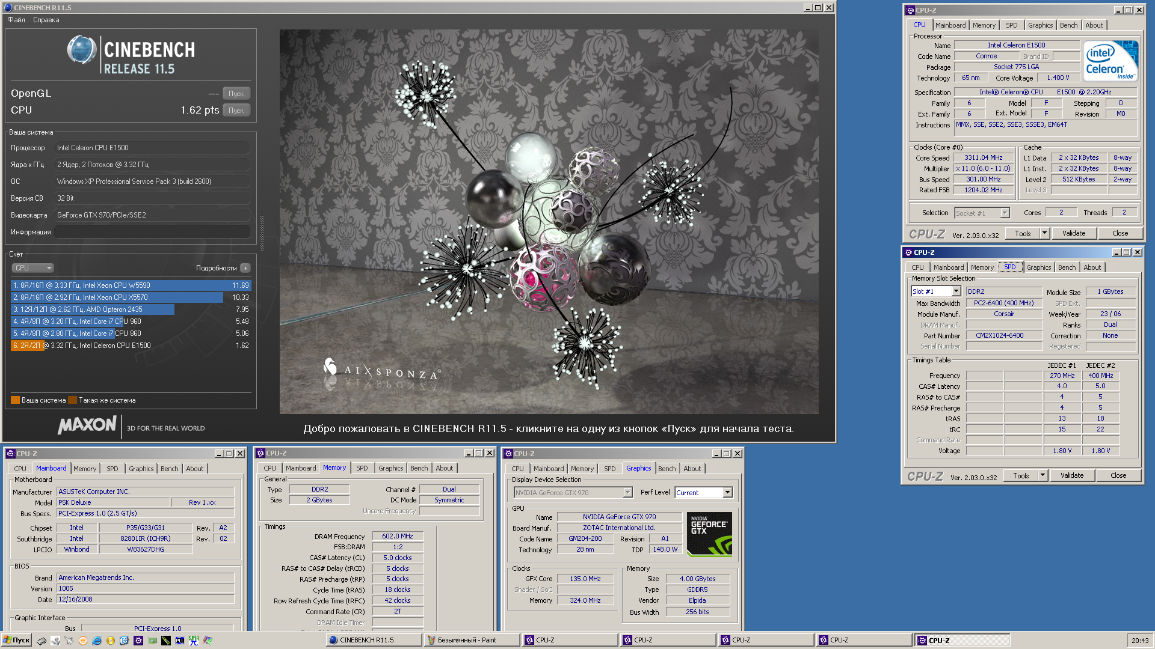Launch Super Pi from quick launch
Viewport: 1155px width, 649px height.
(194, 641)
